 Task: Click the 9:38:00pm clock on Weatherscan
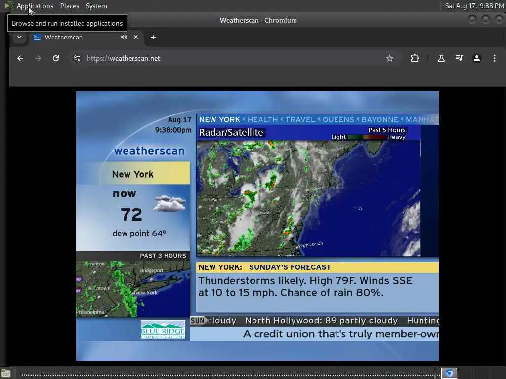tap(173, 130)
